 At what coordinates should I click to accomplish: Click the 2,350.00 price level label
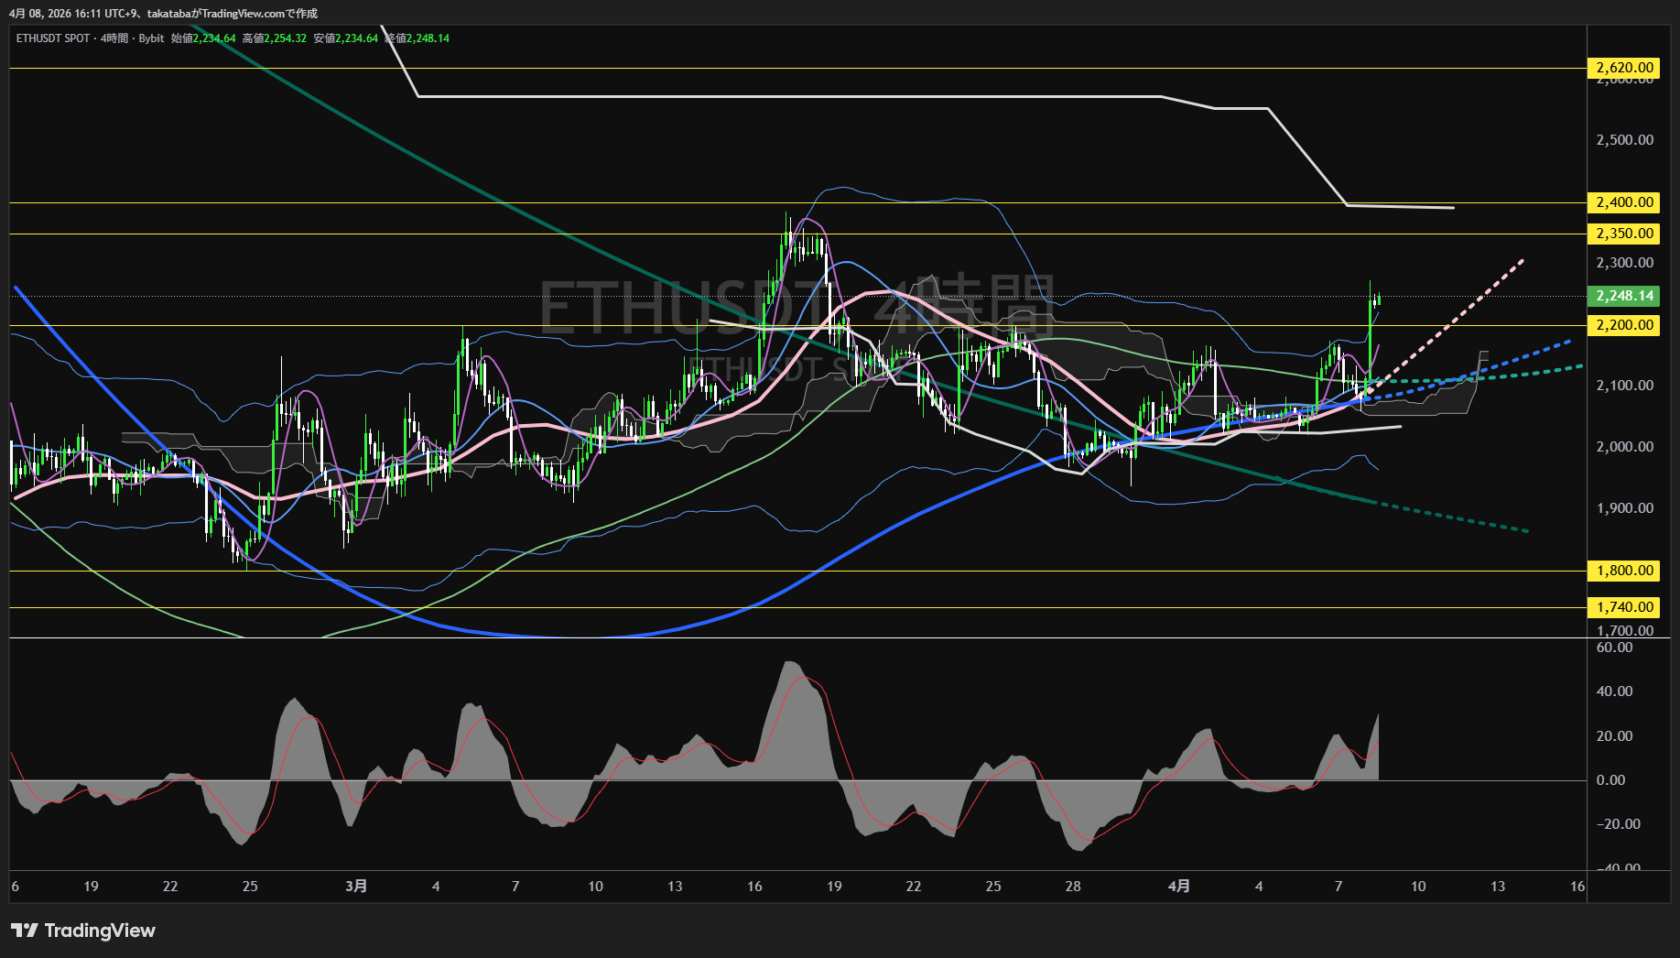(1624, 234)
